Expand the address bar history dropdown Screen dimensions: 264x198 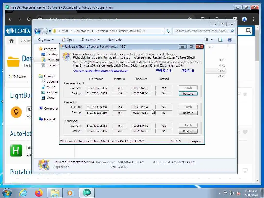[x=162, y=31]
